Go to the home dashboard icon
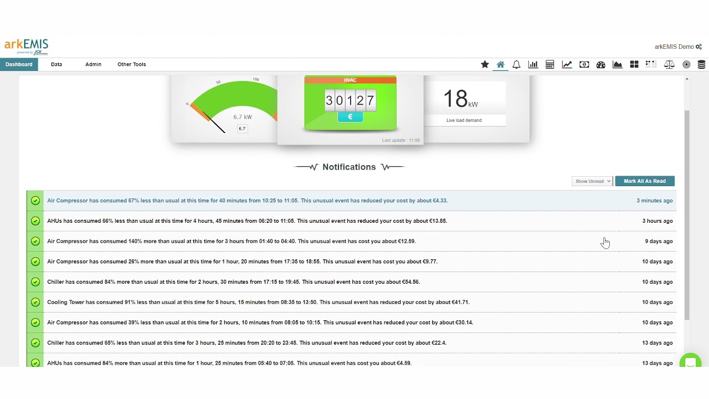Screen dimensions: 709x399 tap(501, 64)
